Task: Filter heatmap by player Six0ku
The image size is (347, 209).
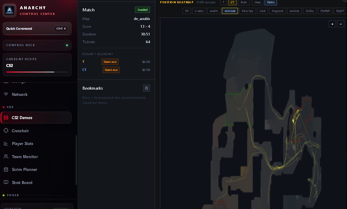Action: pos(309,11)
